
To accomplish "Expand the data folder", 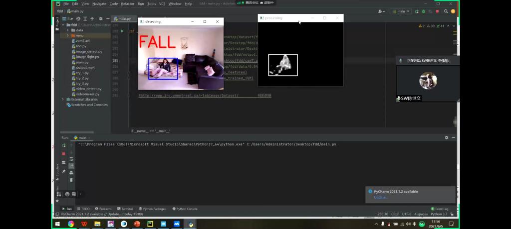I will click(68, 30).
